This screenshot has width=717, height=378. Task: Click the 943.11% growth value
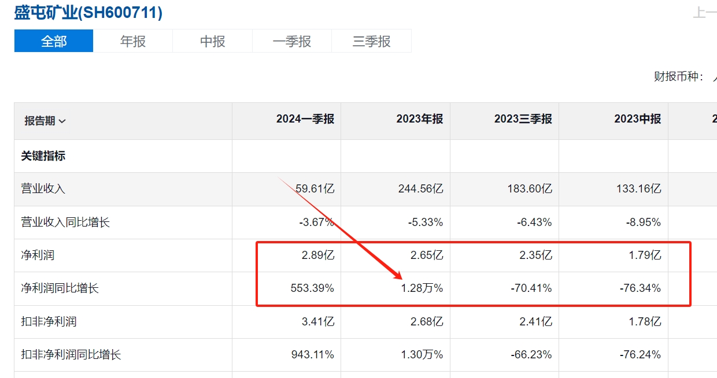(313, 354)
